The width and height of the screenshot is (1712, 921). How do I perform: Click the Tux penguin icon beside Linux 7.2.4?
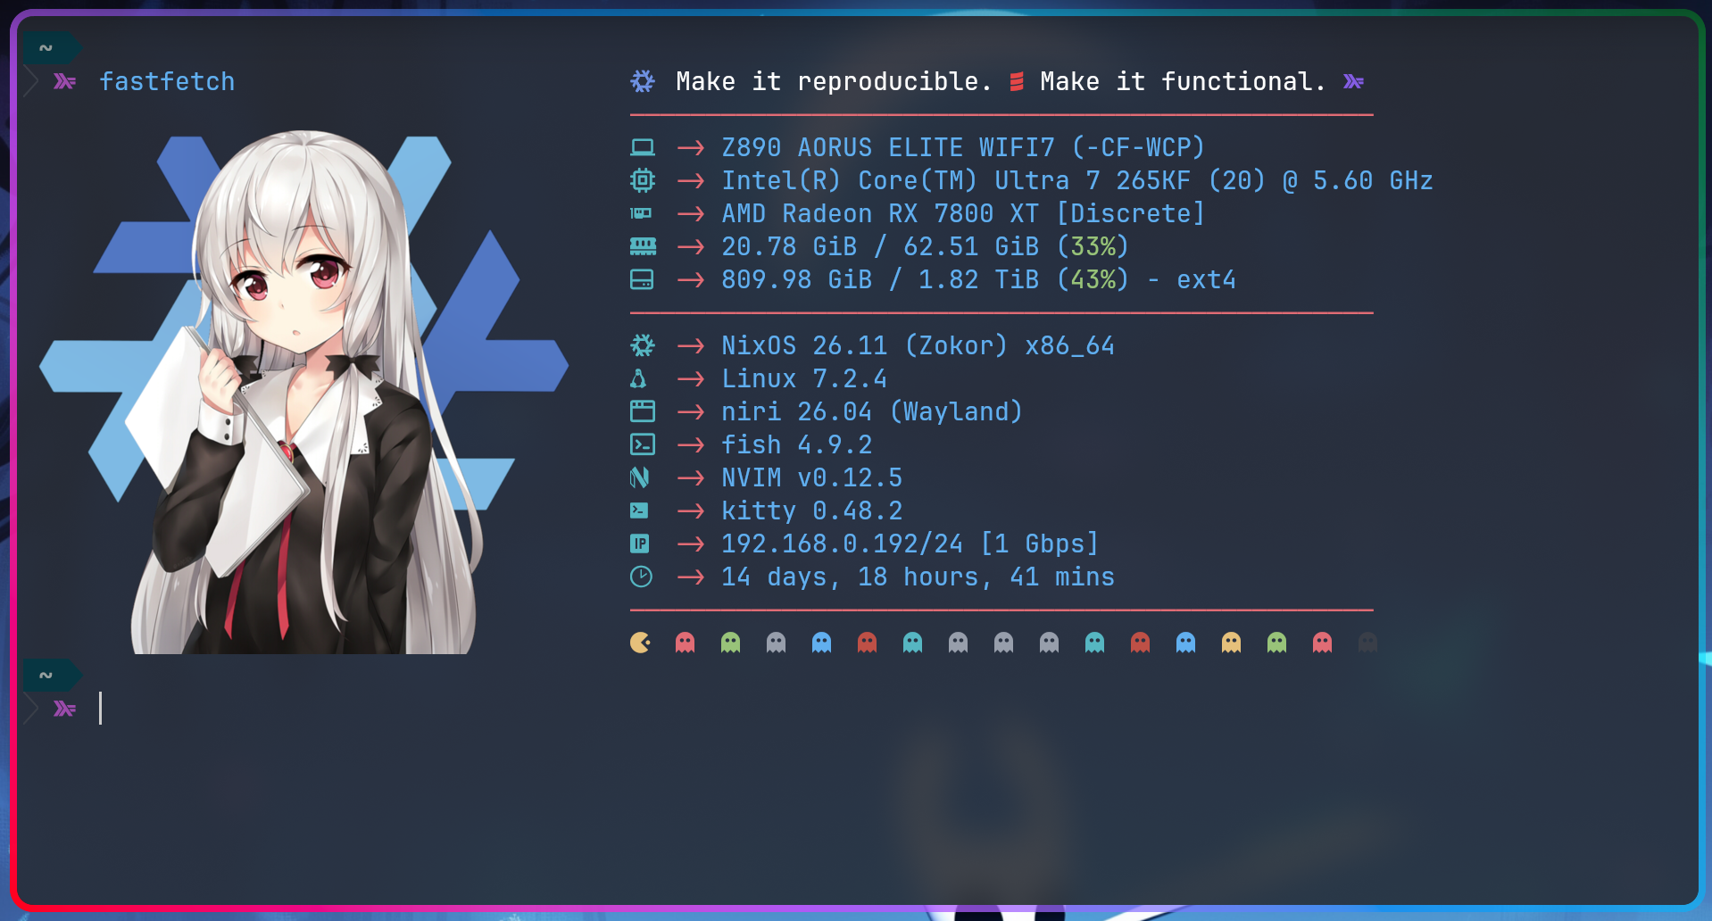pos(638,378)
